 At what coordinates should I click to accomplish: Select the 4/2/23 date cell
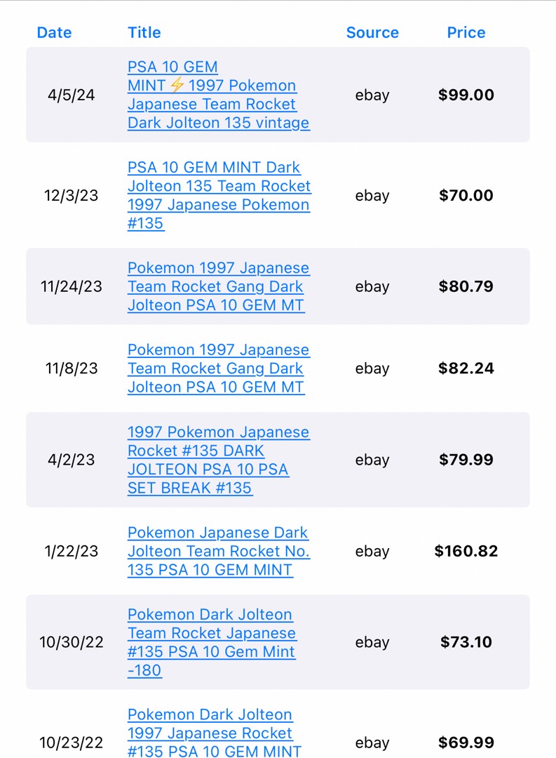pyautogui.click(x=72, y=460)
